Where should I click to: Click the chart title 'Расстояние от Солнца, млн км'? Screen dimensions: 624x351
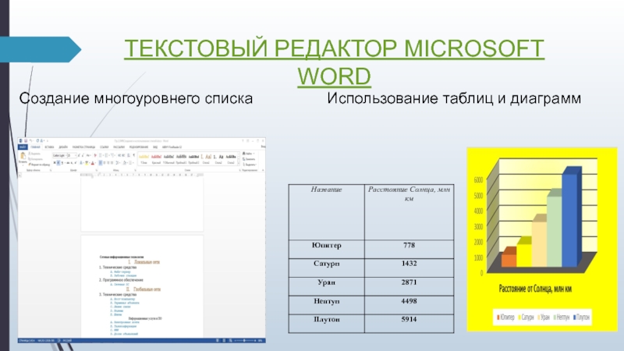click(x=535, y=289)
